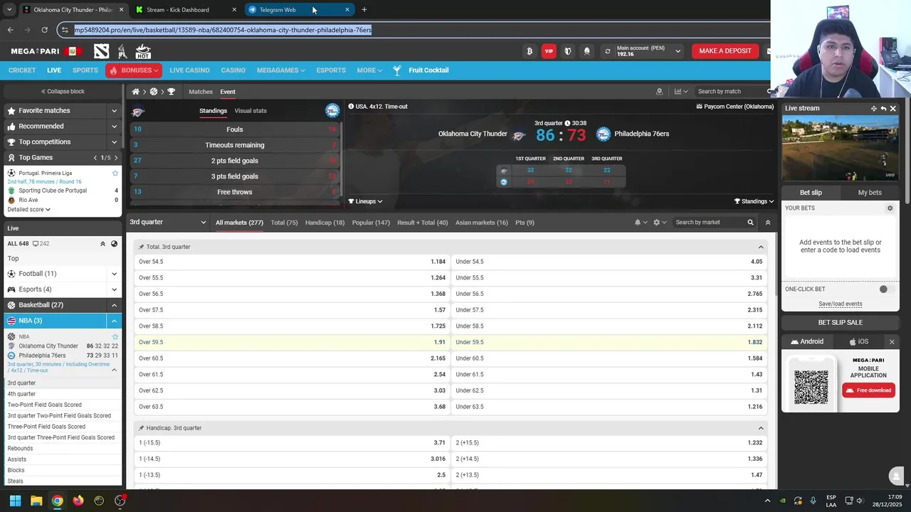Expand Esports (4) list
This screenshot has width=911, height=512.
114,289
